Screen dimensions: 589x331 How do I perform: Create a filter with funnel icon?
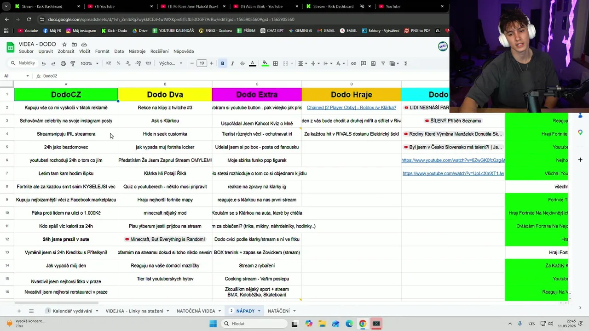[383, 63]
